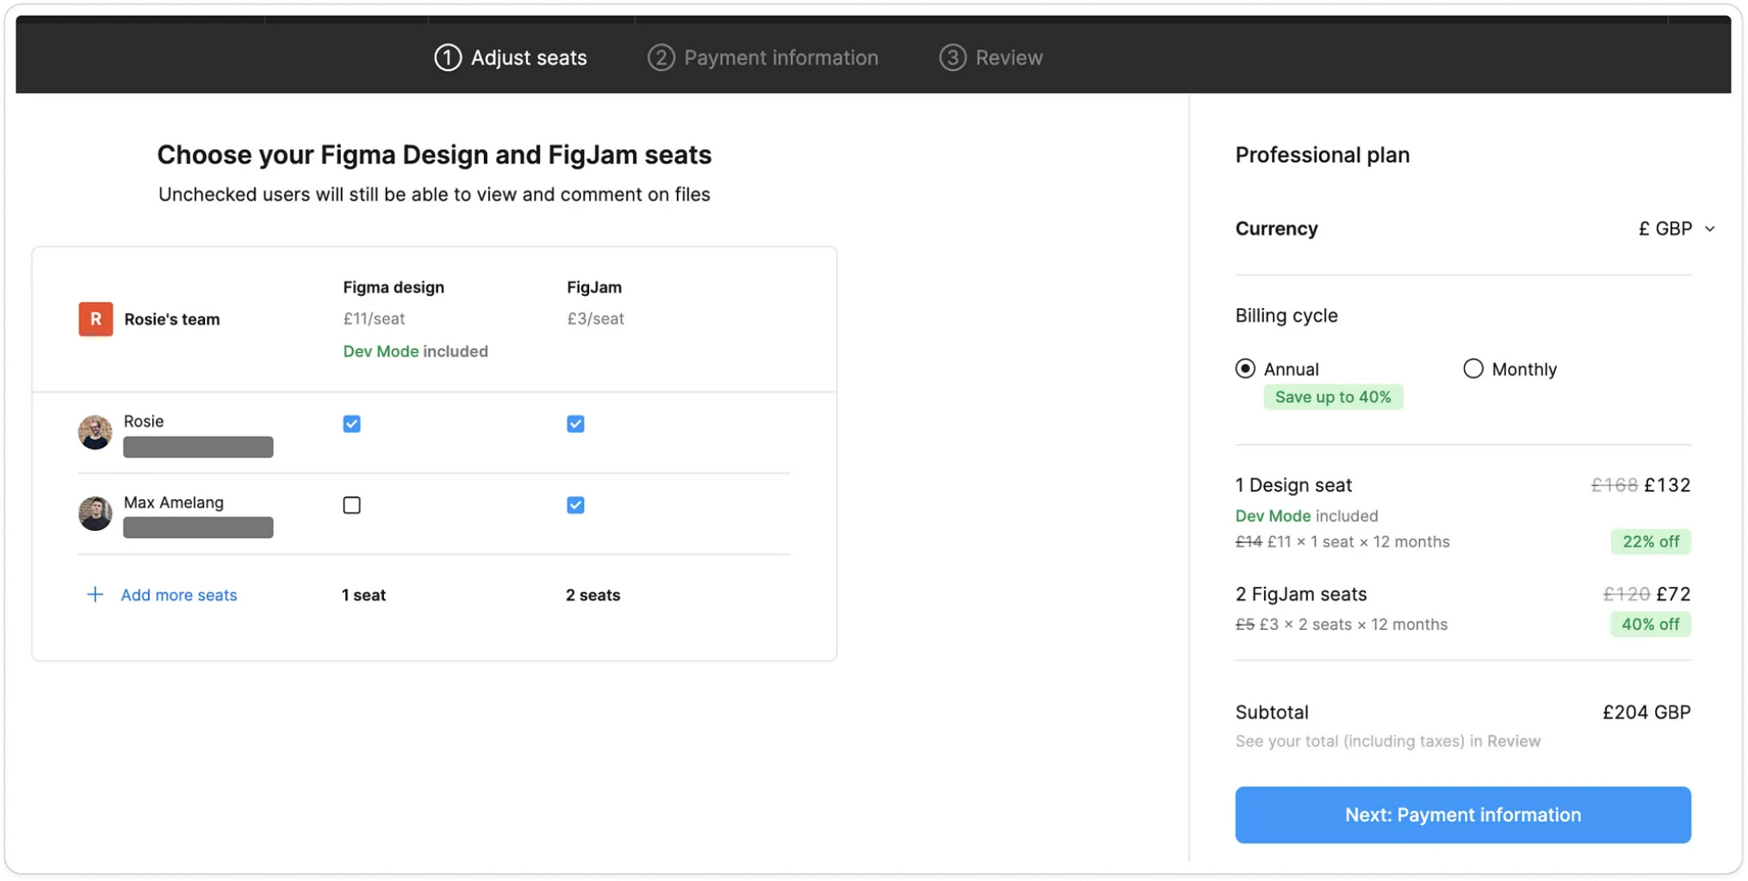Screen dimensions: 1748x881
Task: Click the struck-through £120 price
Action: point(1626,595)
